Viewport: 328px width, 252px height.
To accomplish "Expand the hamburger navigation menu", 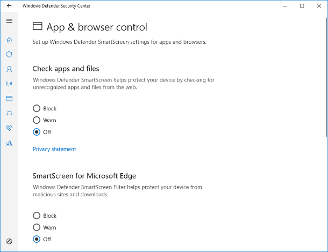I will pos(9,21).
